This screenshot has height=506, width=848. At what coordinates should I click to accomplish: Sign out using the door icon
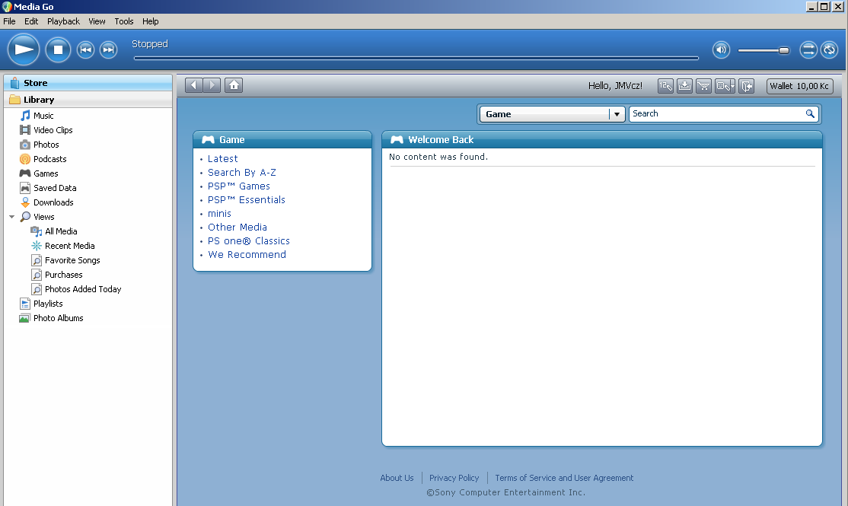click(746, 86)
